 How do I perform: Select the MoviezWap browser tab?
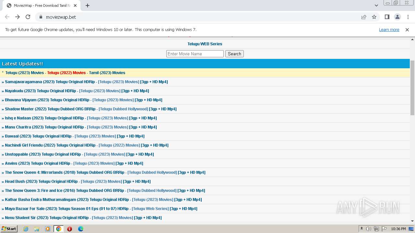[x=42, y=6]
